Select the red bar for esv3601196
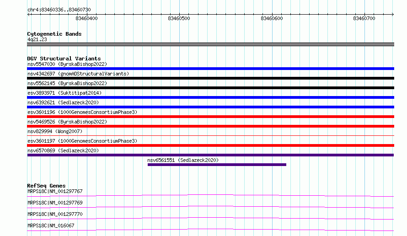407x236 pixels. tap(210, 117)
